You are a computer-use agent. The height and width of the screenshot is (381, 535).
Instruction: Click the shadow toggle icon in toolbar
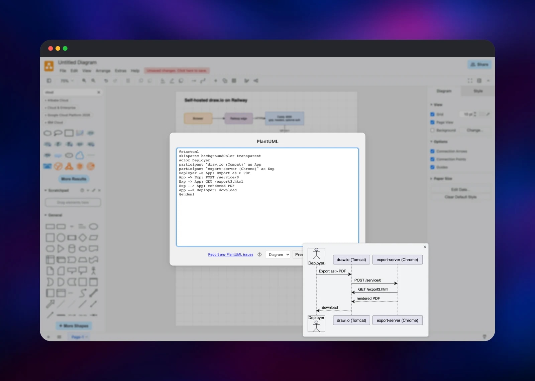(181, 80)
